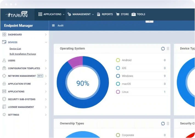Select Users in the sidebar
The width and height of the screenshot is (195, 138).
[x=12, y=61]
